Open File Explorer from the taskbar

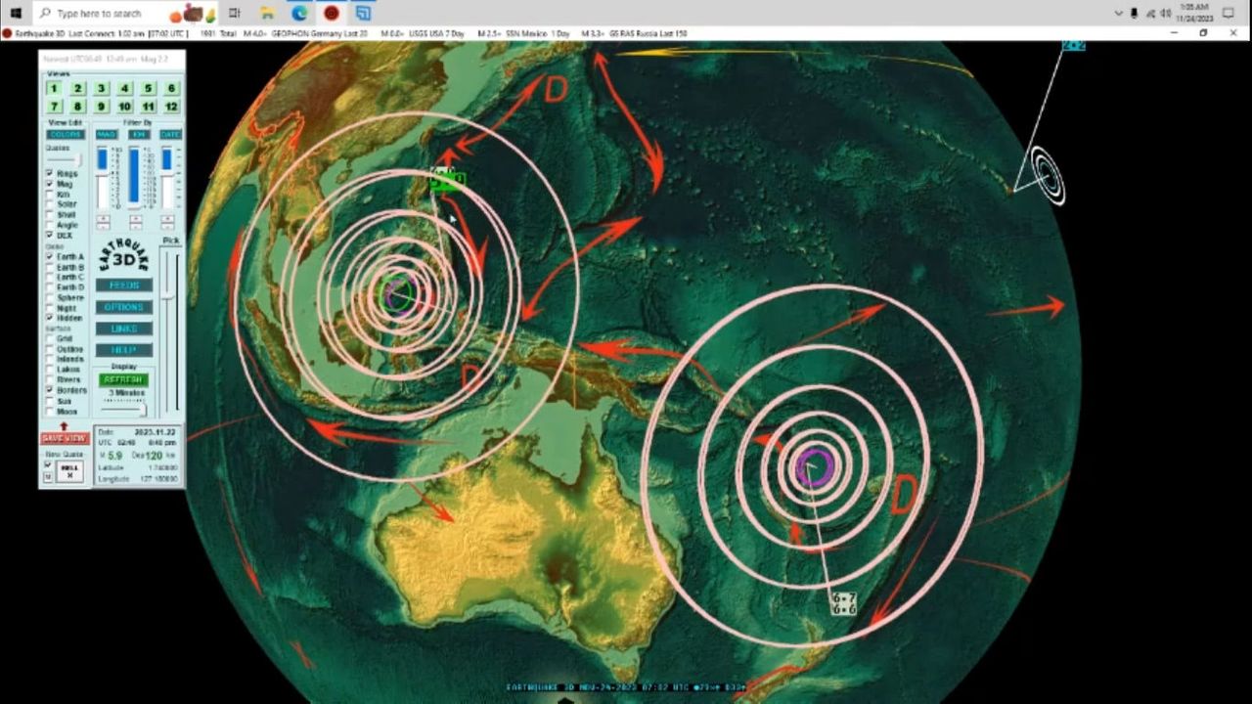click(x=267, y=13)
